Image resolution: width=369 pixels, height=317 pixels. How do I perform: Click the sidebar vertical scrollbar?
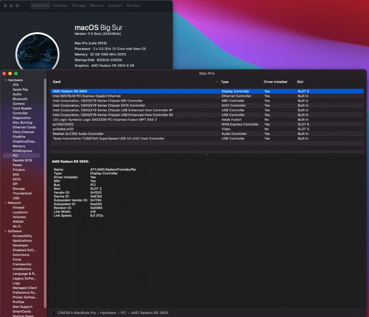pos(45,193)
